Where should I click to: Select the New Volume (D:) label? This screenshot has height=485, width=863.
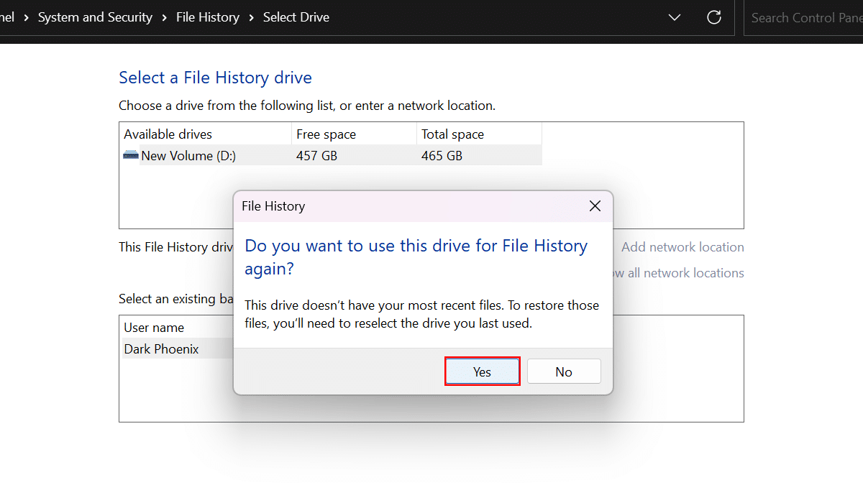click(188, 155)
